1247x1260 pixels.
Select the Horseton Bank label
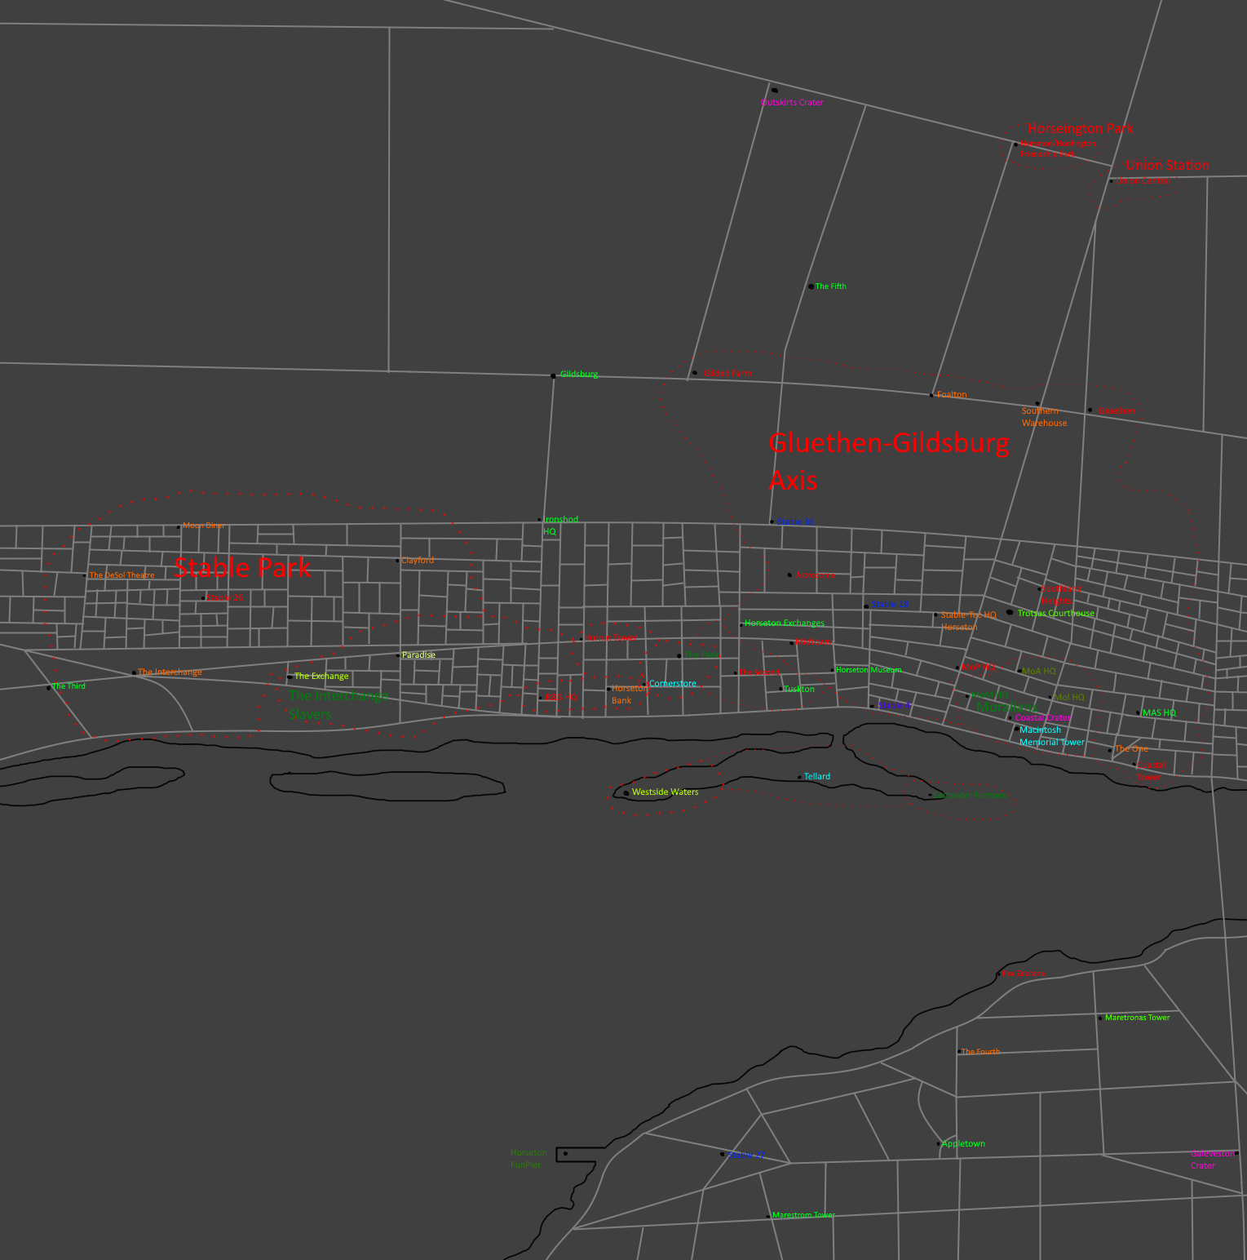[x=630, y=694]
